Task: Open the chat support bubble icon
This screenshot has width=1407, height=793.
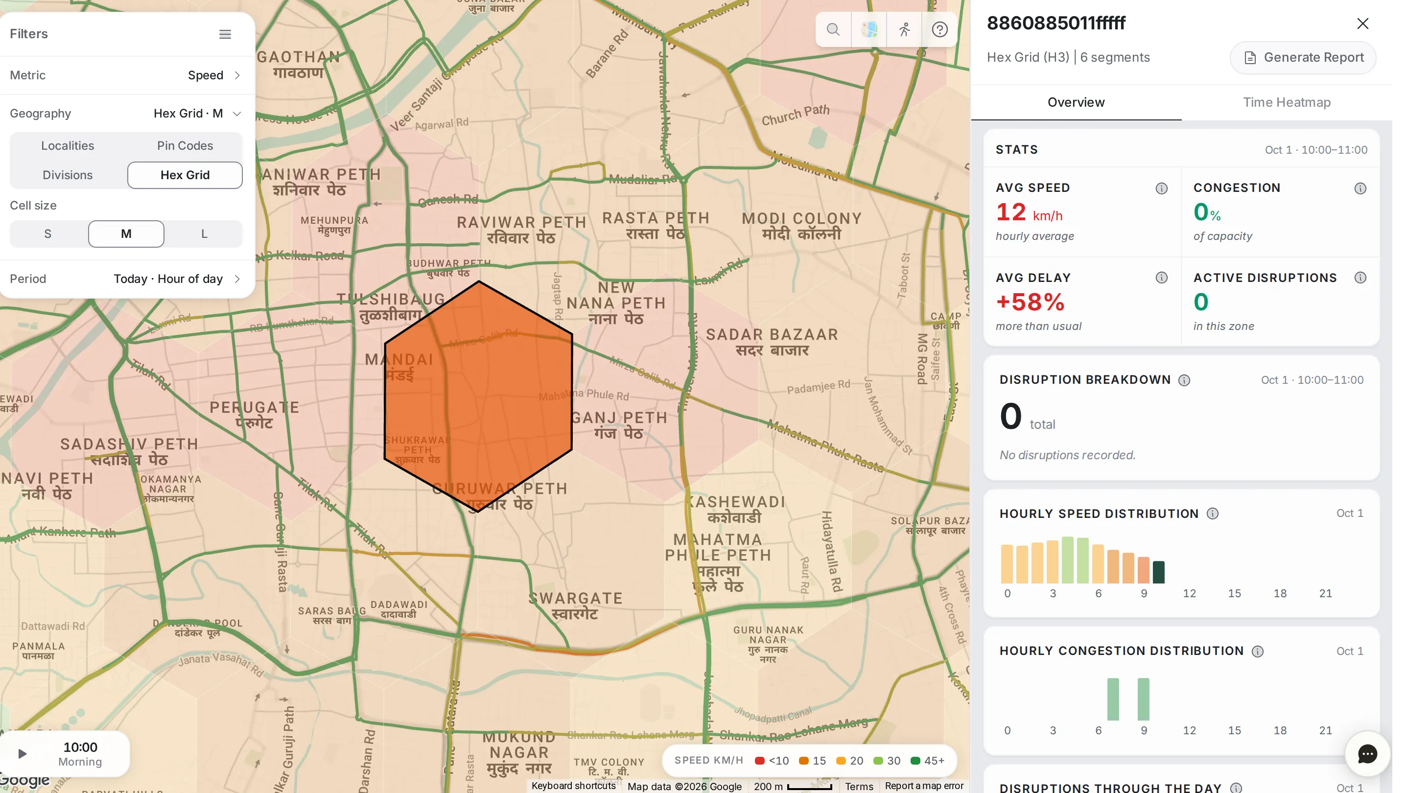Action: pyautogui.click(x=1366, y=754)
